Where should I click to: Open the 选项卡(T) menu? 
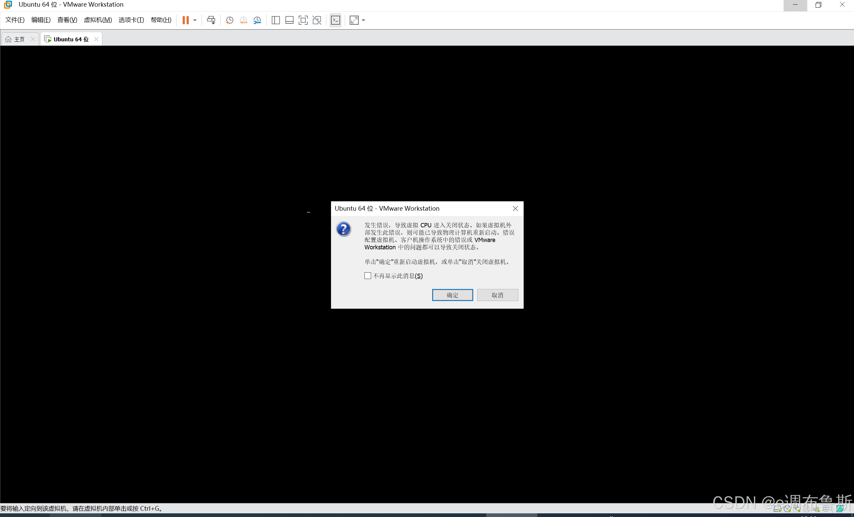(x=131, y=20)
